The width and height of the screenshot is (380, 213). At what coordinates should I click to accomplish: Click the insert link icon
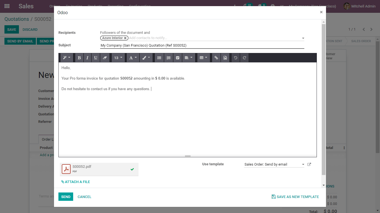point(216,58)
